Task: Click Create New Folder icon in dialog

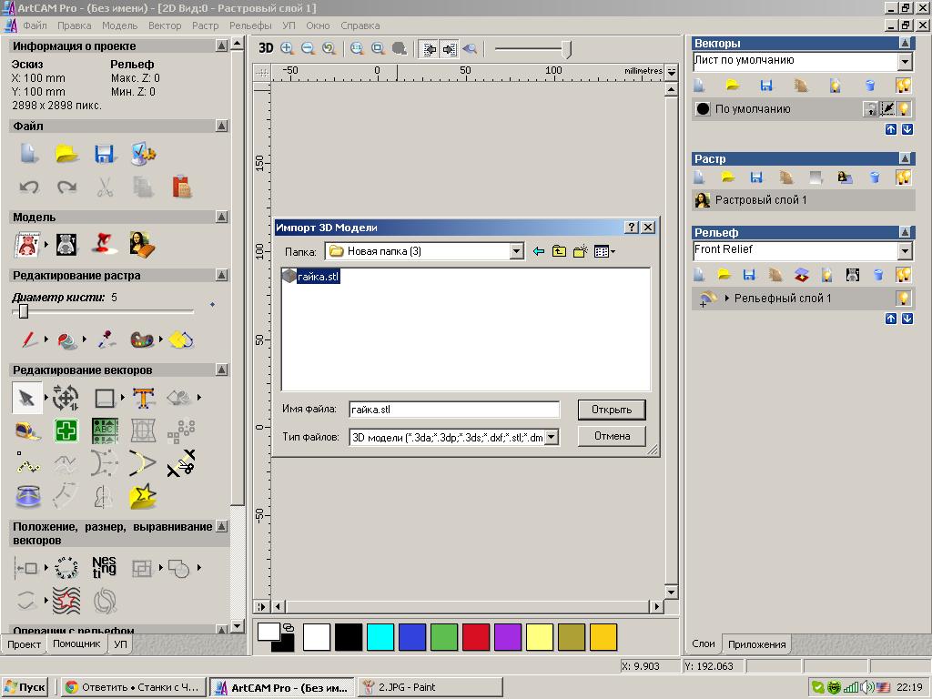Action: click(x=580, y=251)
